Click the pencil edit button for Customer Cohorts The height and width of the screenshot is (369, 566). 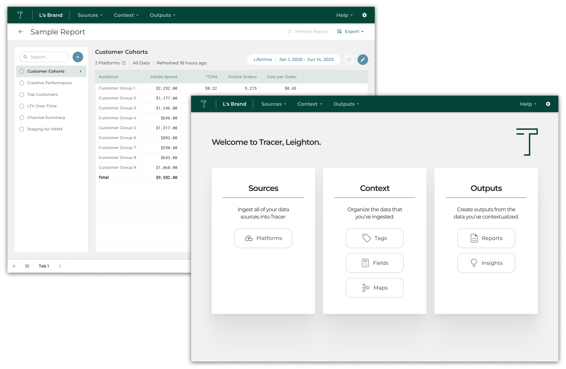(363, 59)
